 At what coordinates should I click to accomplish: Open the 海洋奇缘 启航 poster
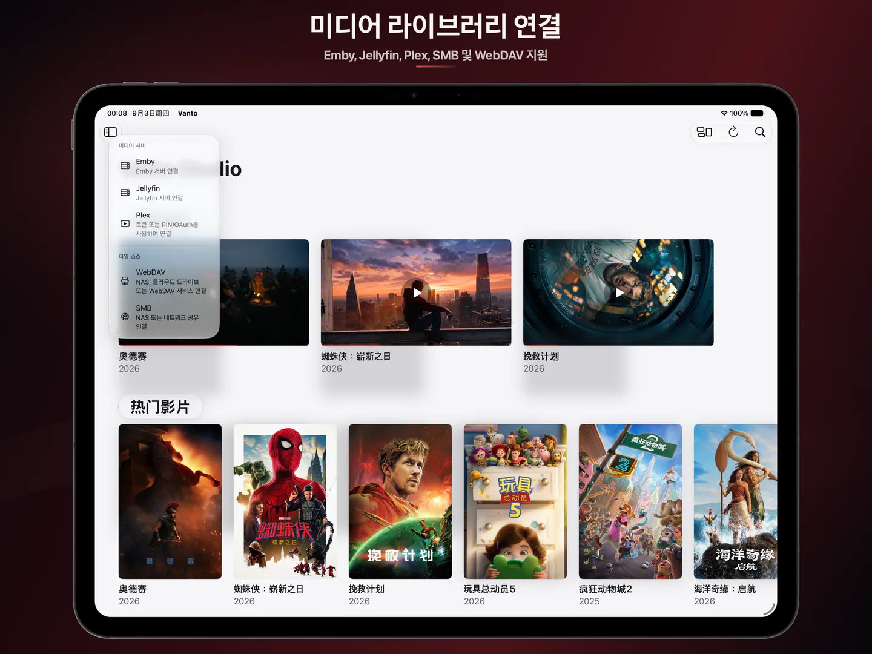[735, 501]
